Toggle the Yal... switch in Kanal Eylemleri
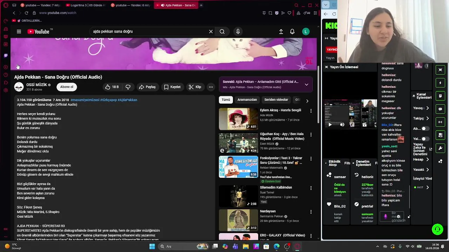 pyautogui.click(x=425, y=139)
